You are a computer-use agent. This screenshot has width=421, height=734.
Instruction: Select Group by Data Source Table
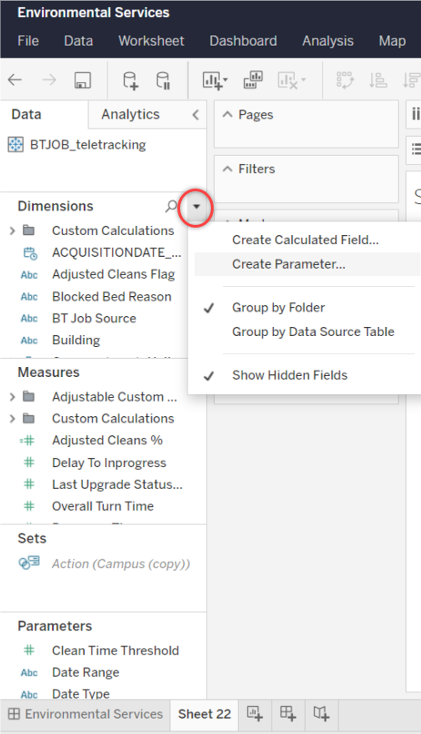[x=313, y=331]
